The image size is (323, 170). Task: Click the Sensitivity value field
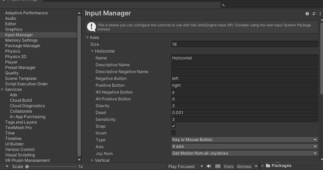point(245,119)
